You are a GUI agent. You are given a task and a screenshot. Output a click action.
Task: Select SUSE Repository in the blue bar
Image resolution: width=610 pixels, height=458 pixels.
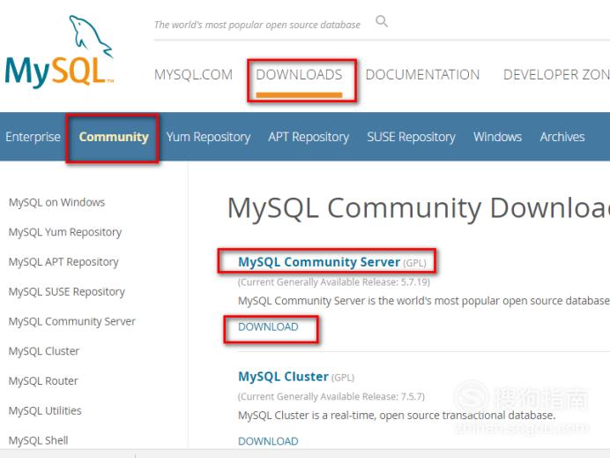(x=411, y=137)
